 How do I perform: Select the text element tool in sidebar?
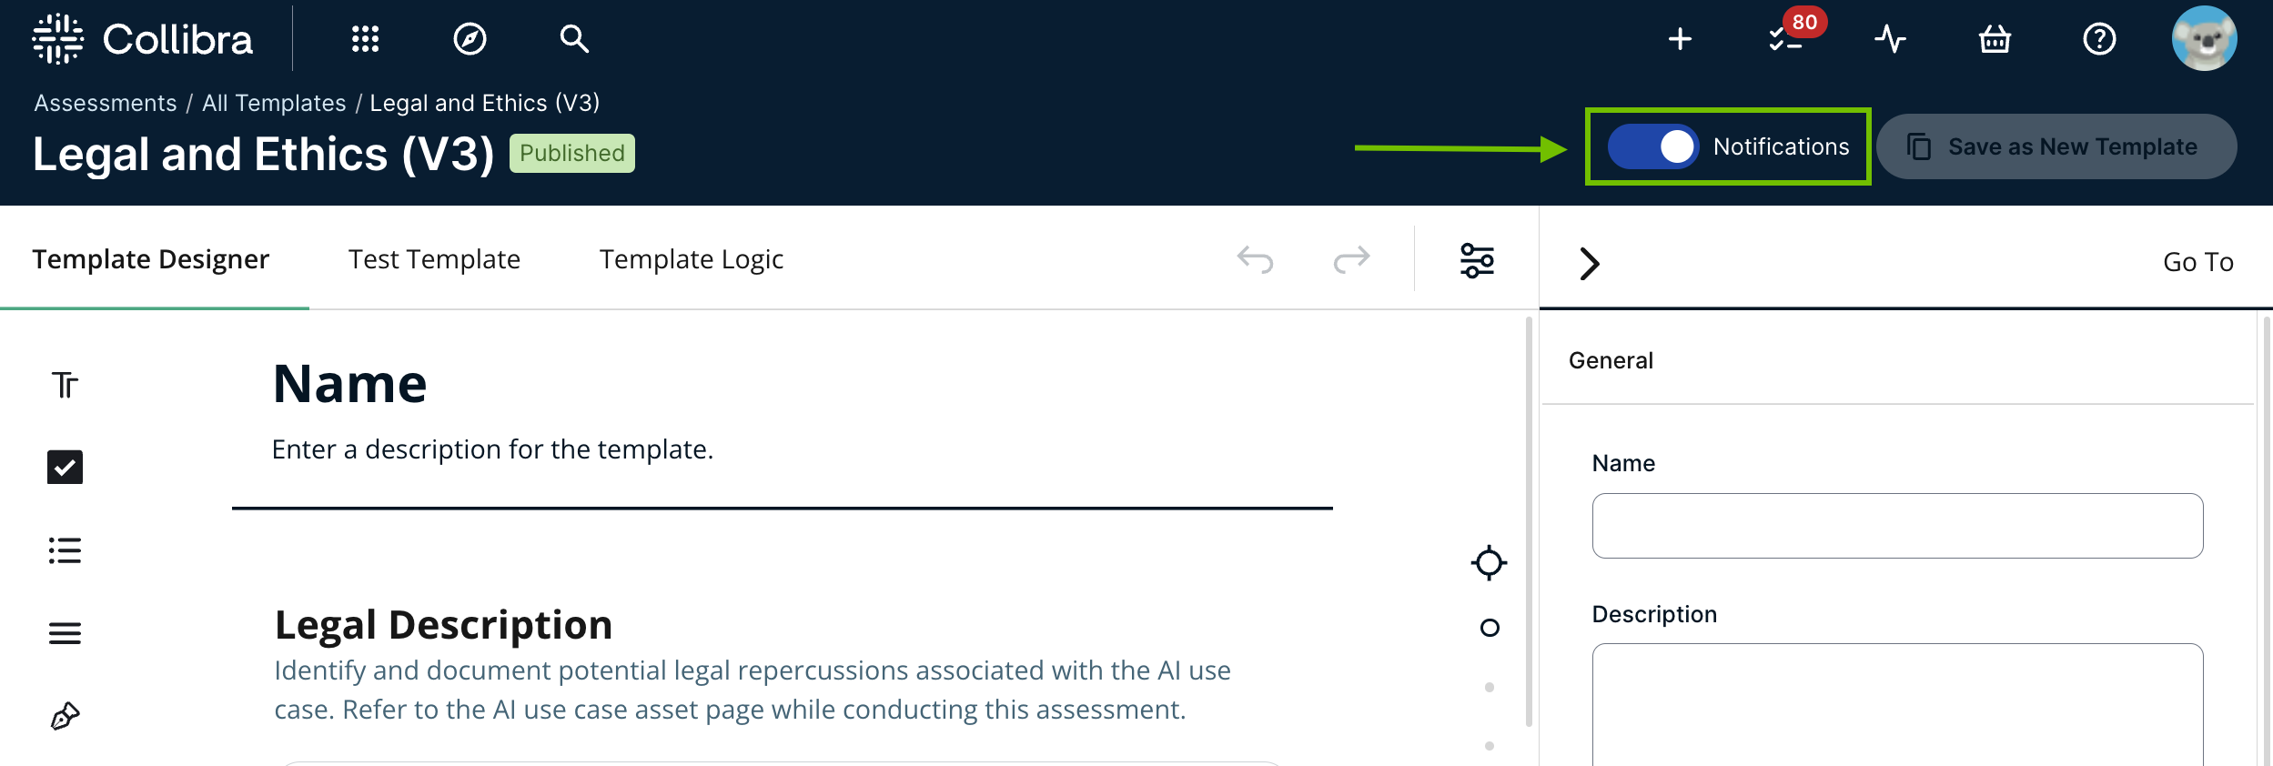(x=65, y=385)
